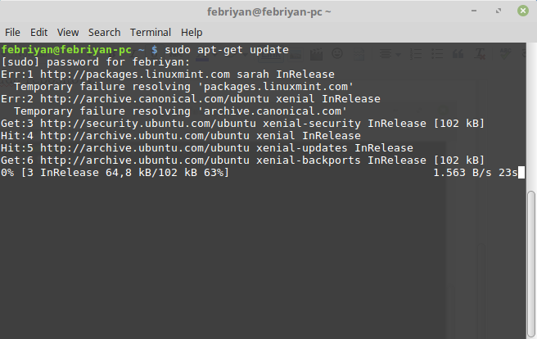Viewport: 537px width, 339px height.
Task: Click the terminal cursor block after 23s
Action: click(521, 172)
